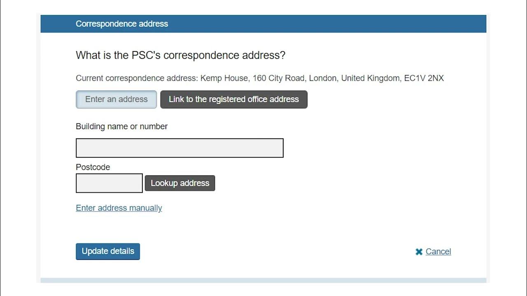Click the PSC correspondence address question heading

180,55
